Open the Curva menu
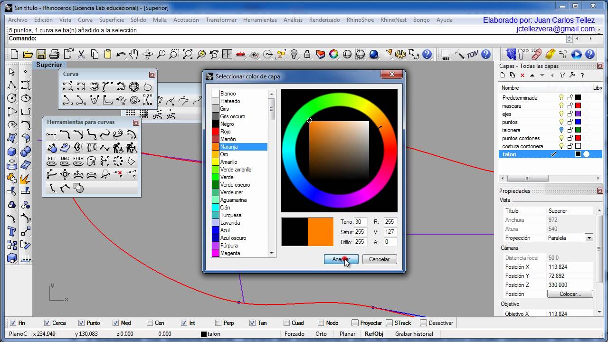608x342 pixels. pyautogui.click(x=85, y=20)
